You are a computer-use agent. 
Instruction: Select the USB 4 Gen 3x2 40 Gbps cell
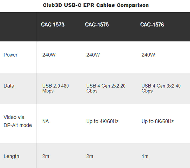[161, 88]
